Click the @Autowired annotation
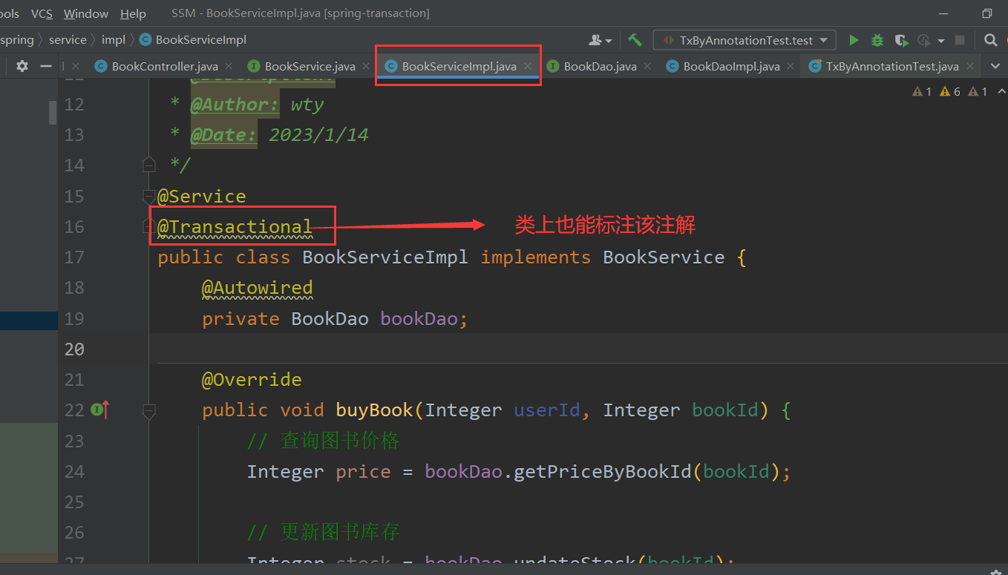1008x575 pixels. (257, 287)
